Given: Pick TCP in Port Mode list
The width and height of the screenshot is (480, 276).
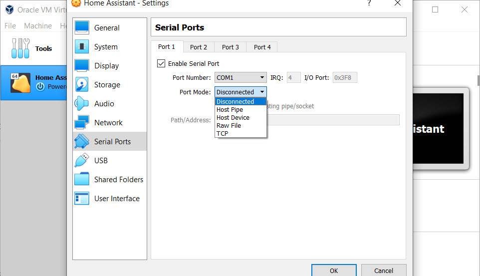Looking at the screenshot, I should coord(223,134).
